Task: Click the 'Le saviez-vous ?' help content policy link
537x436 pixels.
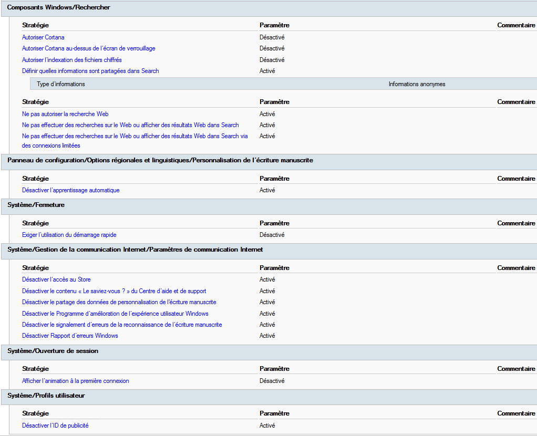Action: (x=114, y=291)
